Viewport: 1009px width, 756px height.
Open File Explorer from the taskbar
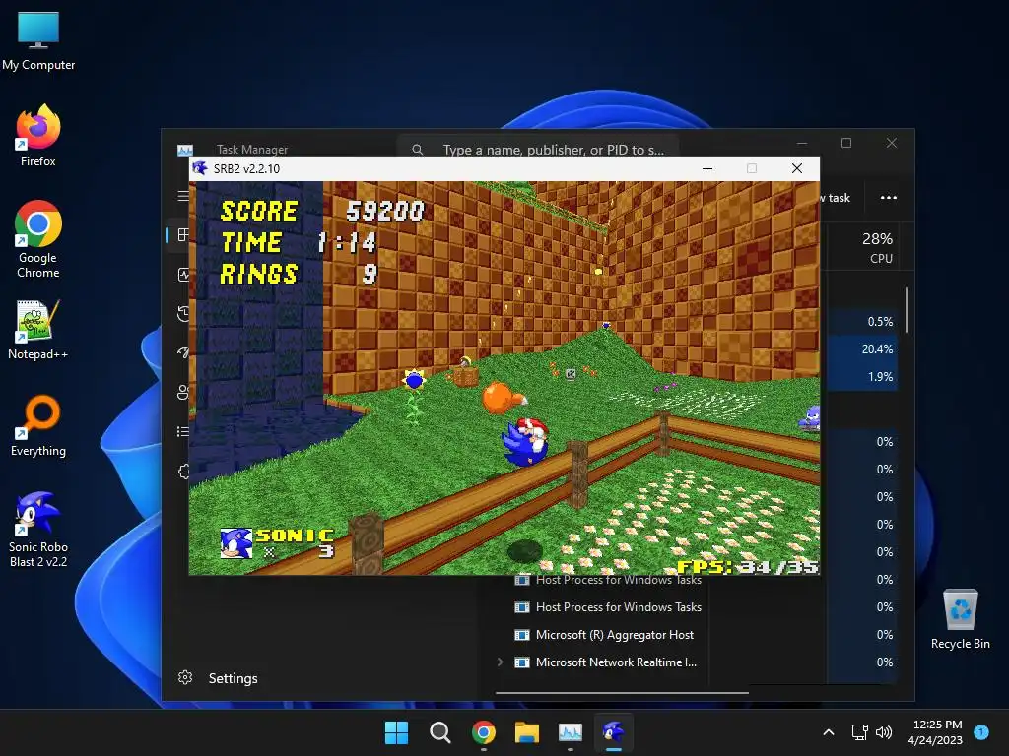527,732
